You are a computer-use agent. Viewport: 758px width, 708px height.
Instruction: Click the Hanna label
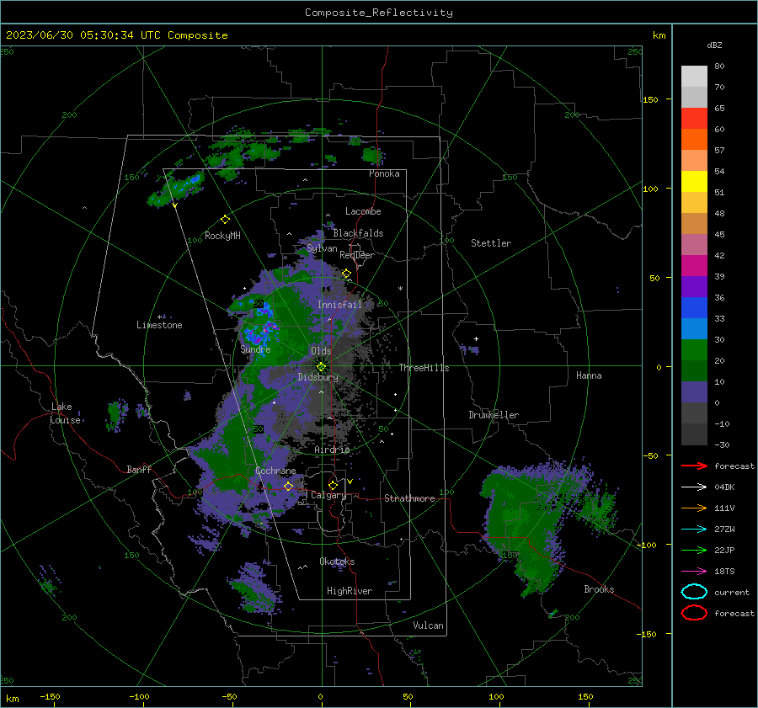[x=589, y=375]
